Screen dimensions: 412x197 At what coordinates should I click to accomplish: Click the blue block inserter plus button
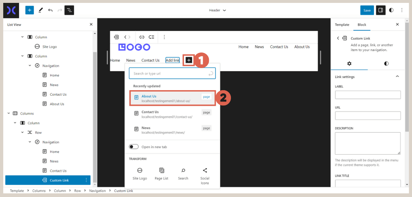(30, 10)
